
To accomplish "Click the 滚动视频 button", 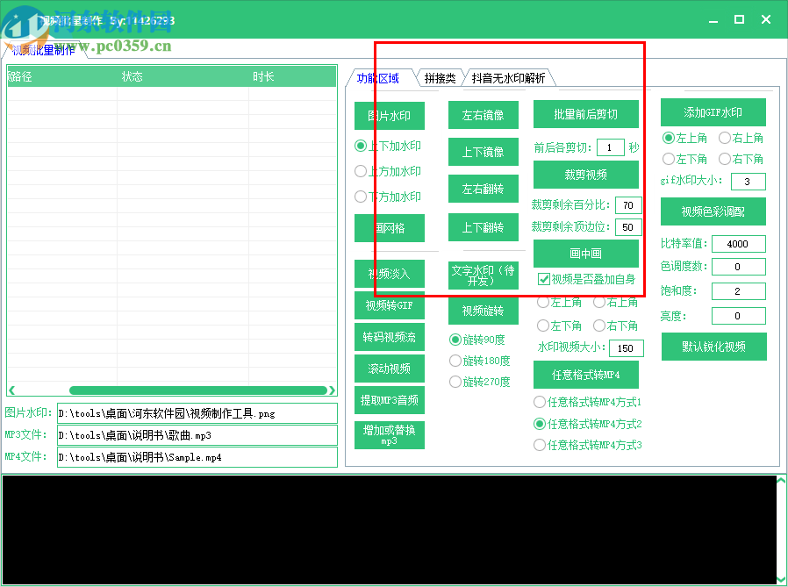I will coord(389,369).
